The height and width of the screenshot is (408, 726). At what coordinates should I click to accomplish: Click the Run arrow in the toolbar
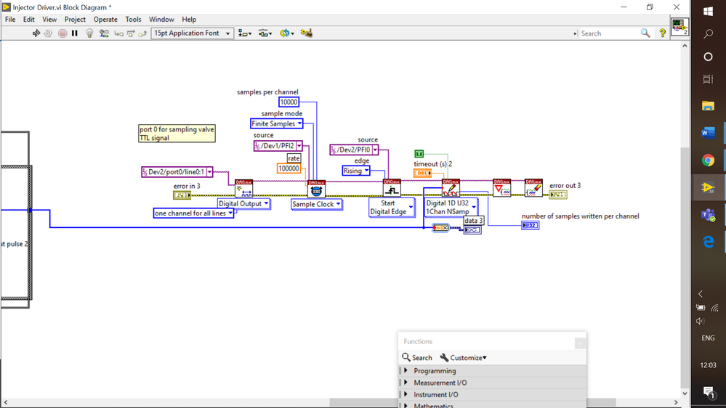(x=36, y=33)
